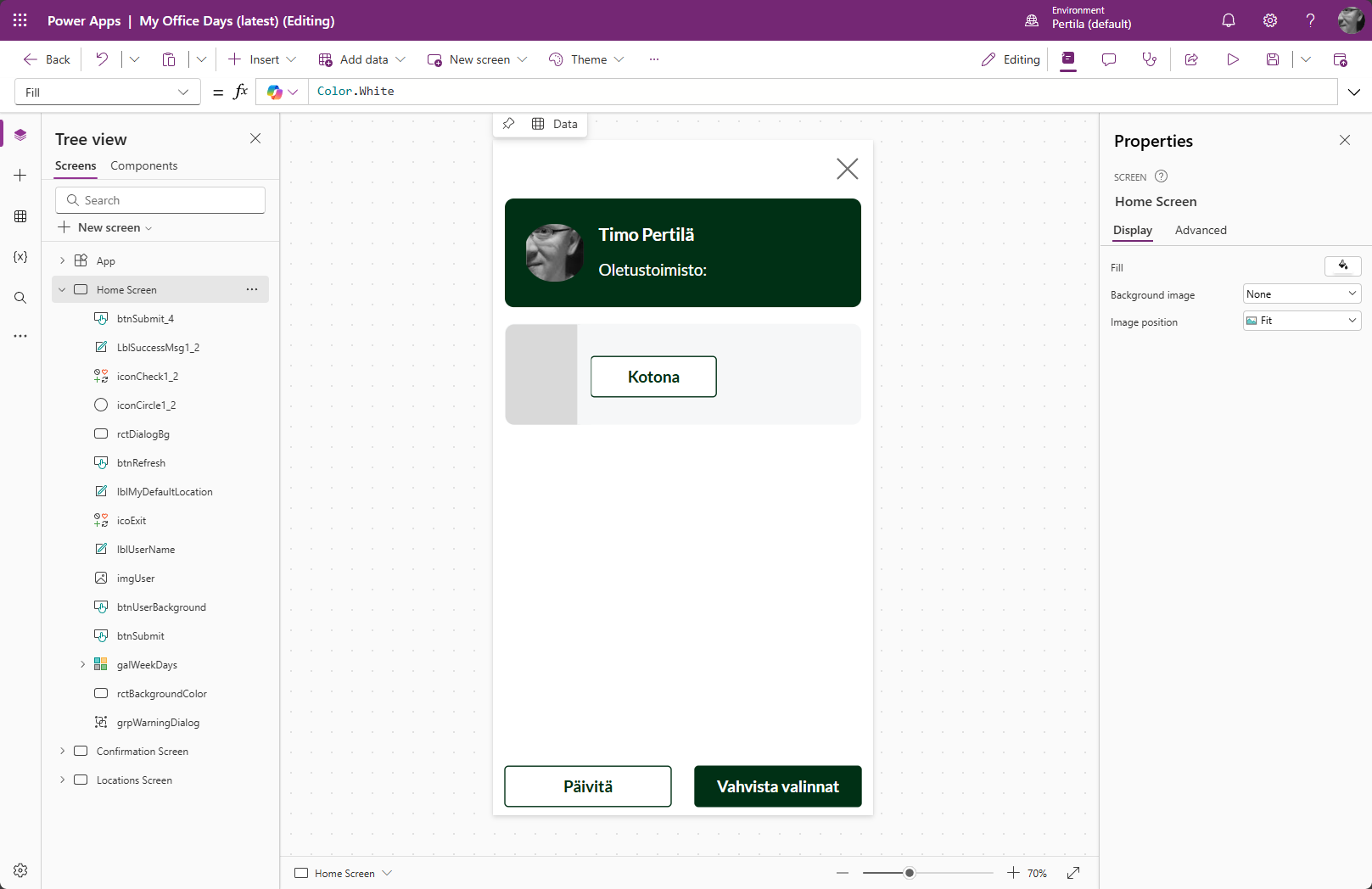The width and height of the screenshot is (1372, 889).
Task: Collapse the Home Screen tree node
Action: tap(62, 289)
